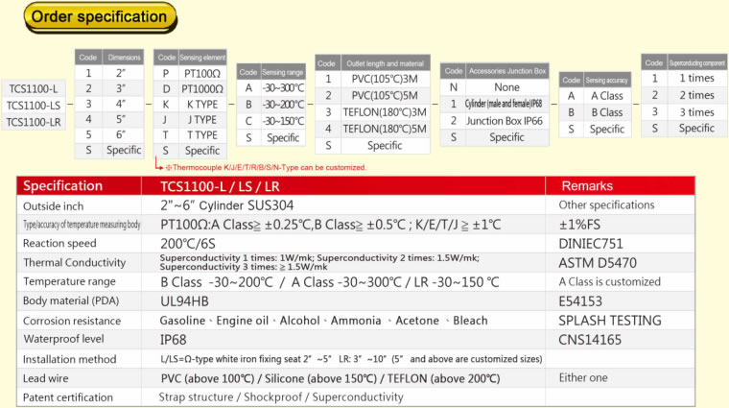Select the 'K TYPE' sensing element

click(x=202, y=105)
